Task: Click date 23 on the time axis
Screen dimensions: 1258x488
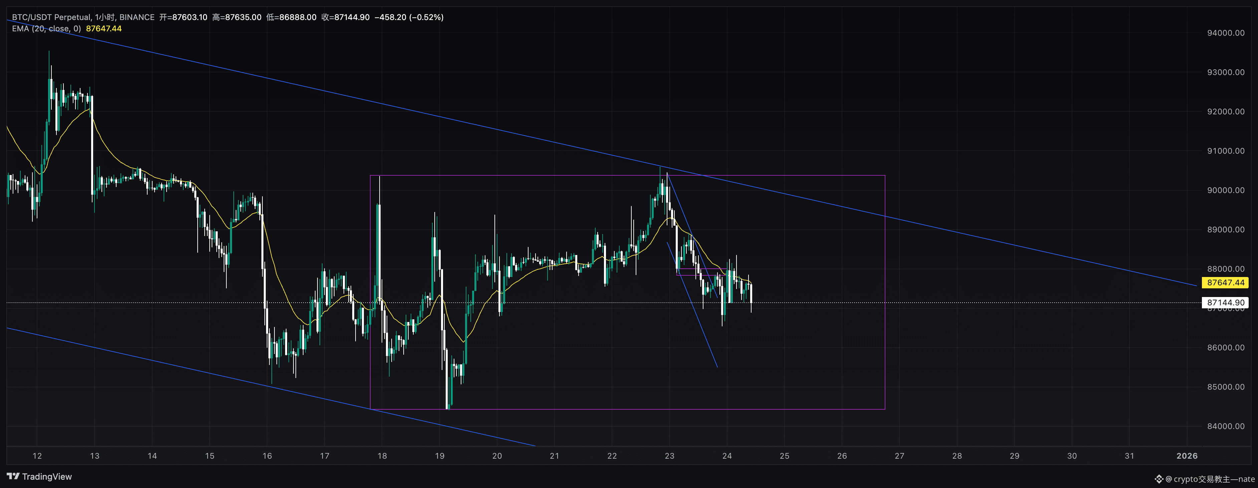Action: [669, 456]
